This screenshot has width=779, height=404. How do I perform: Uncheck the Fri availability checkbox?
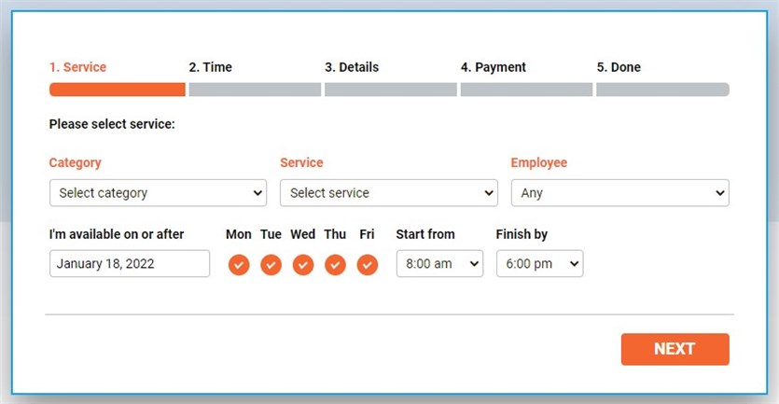click(368, 265)
